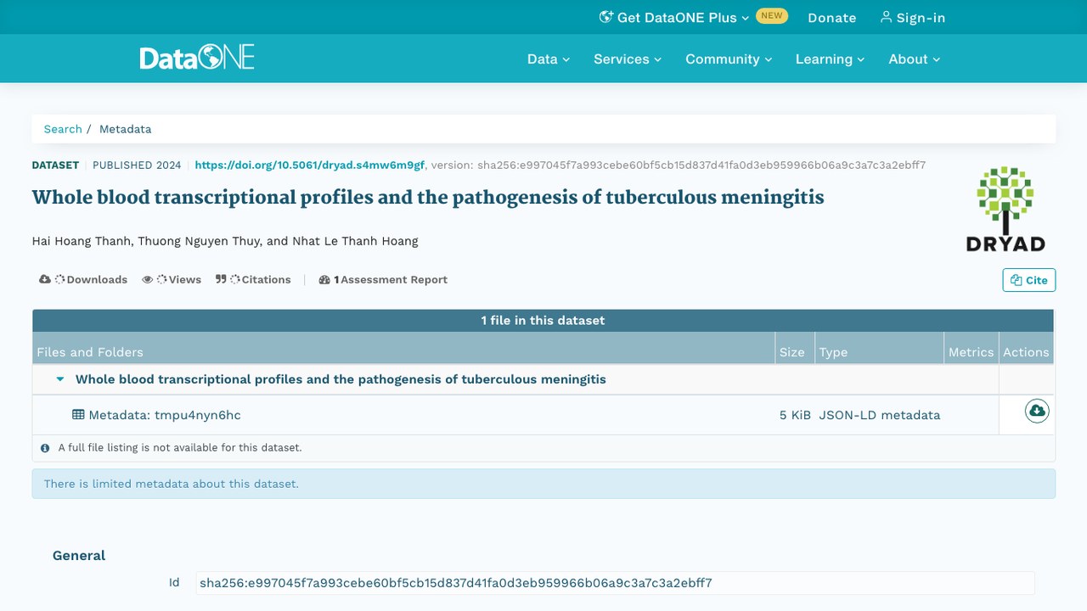Click the Downloads cloud icon metric
This screenshot has height=611, width=1087.
[x=45, y=279]
